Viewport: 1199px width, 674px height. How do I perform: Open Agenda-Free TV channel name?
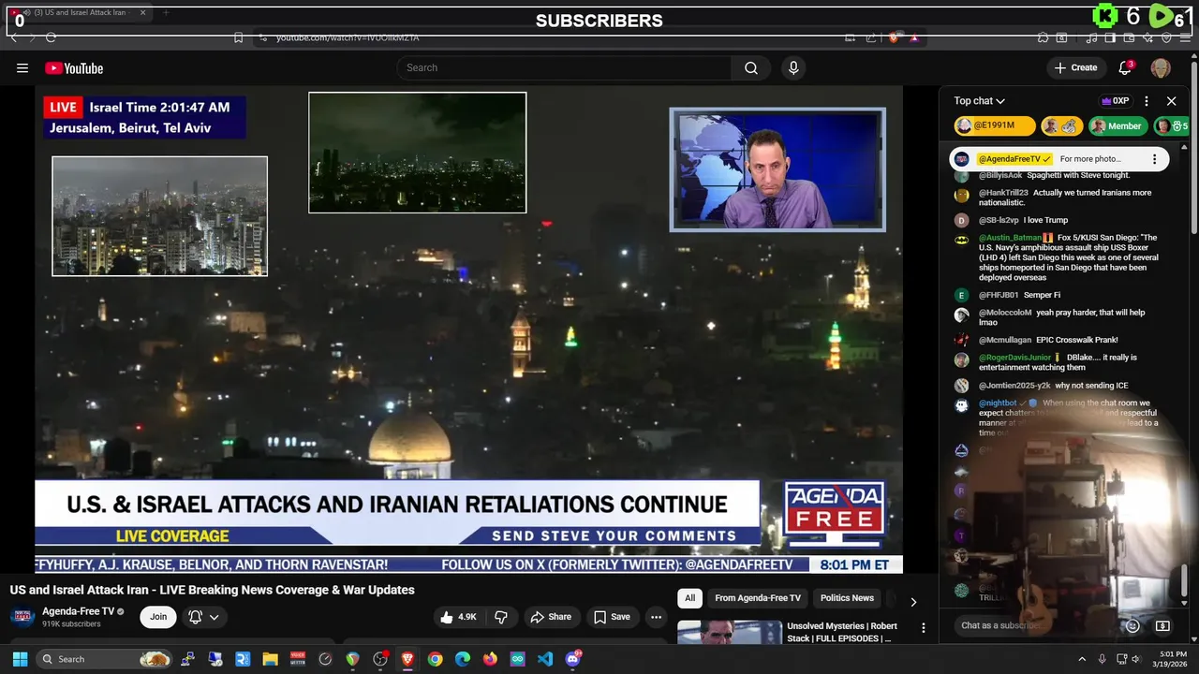click(x=78, y=611)
